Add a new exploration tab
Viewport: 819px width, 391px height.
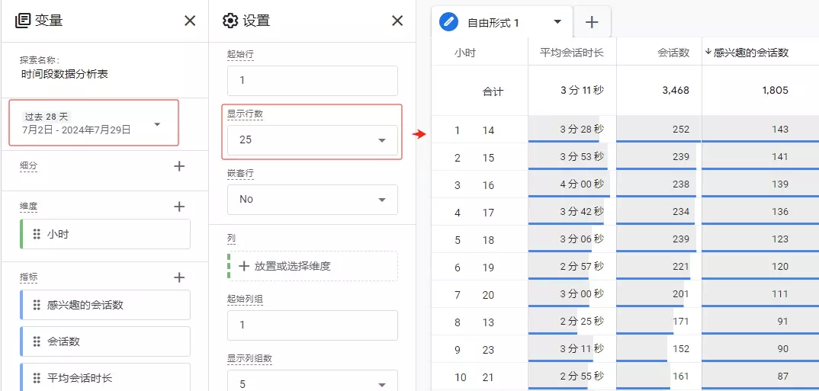coord(591,22)
